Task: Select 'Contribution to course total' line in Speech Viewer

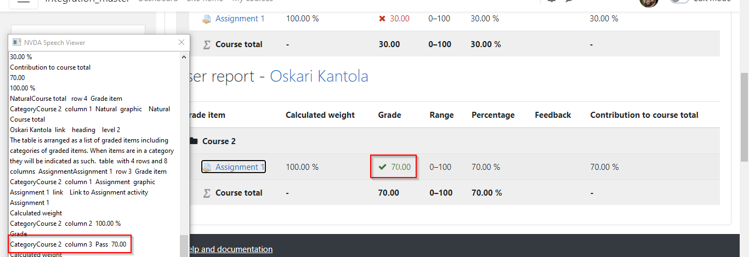Action: pos(50,67)
